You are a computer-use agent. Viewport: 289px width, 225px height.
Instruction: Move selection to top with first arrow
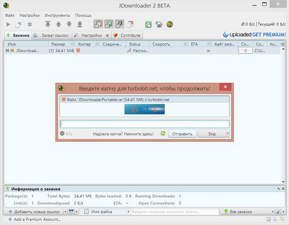click(48, 24)
